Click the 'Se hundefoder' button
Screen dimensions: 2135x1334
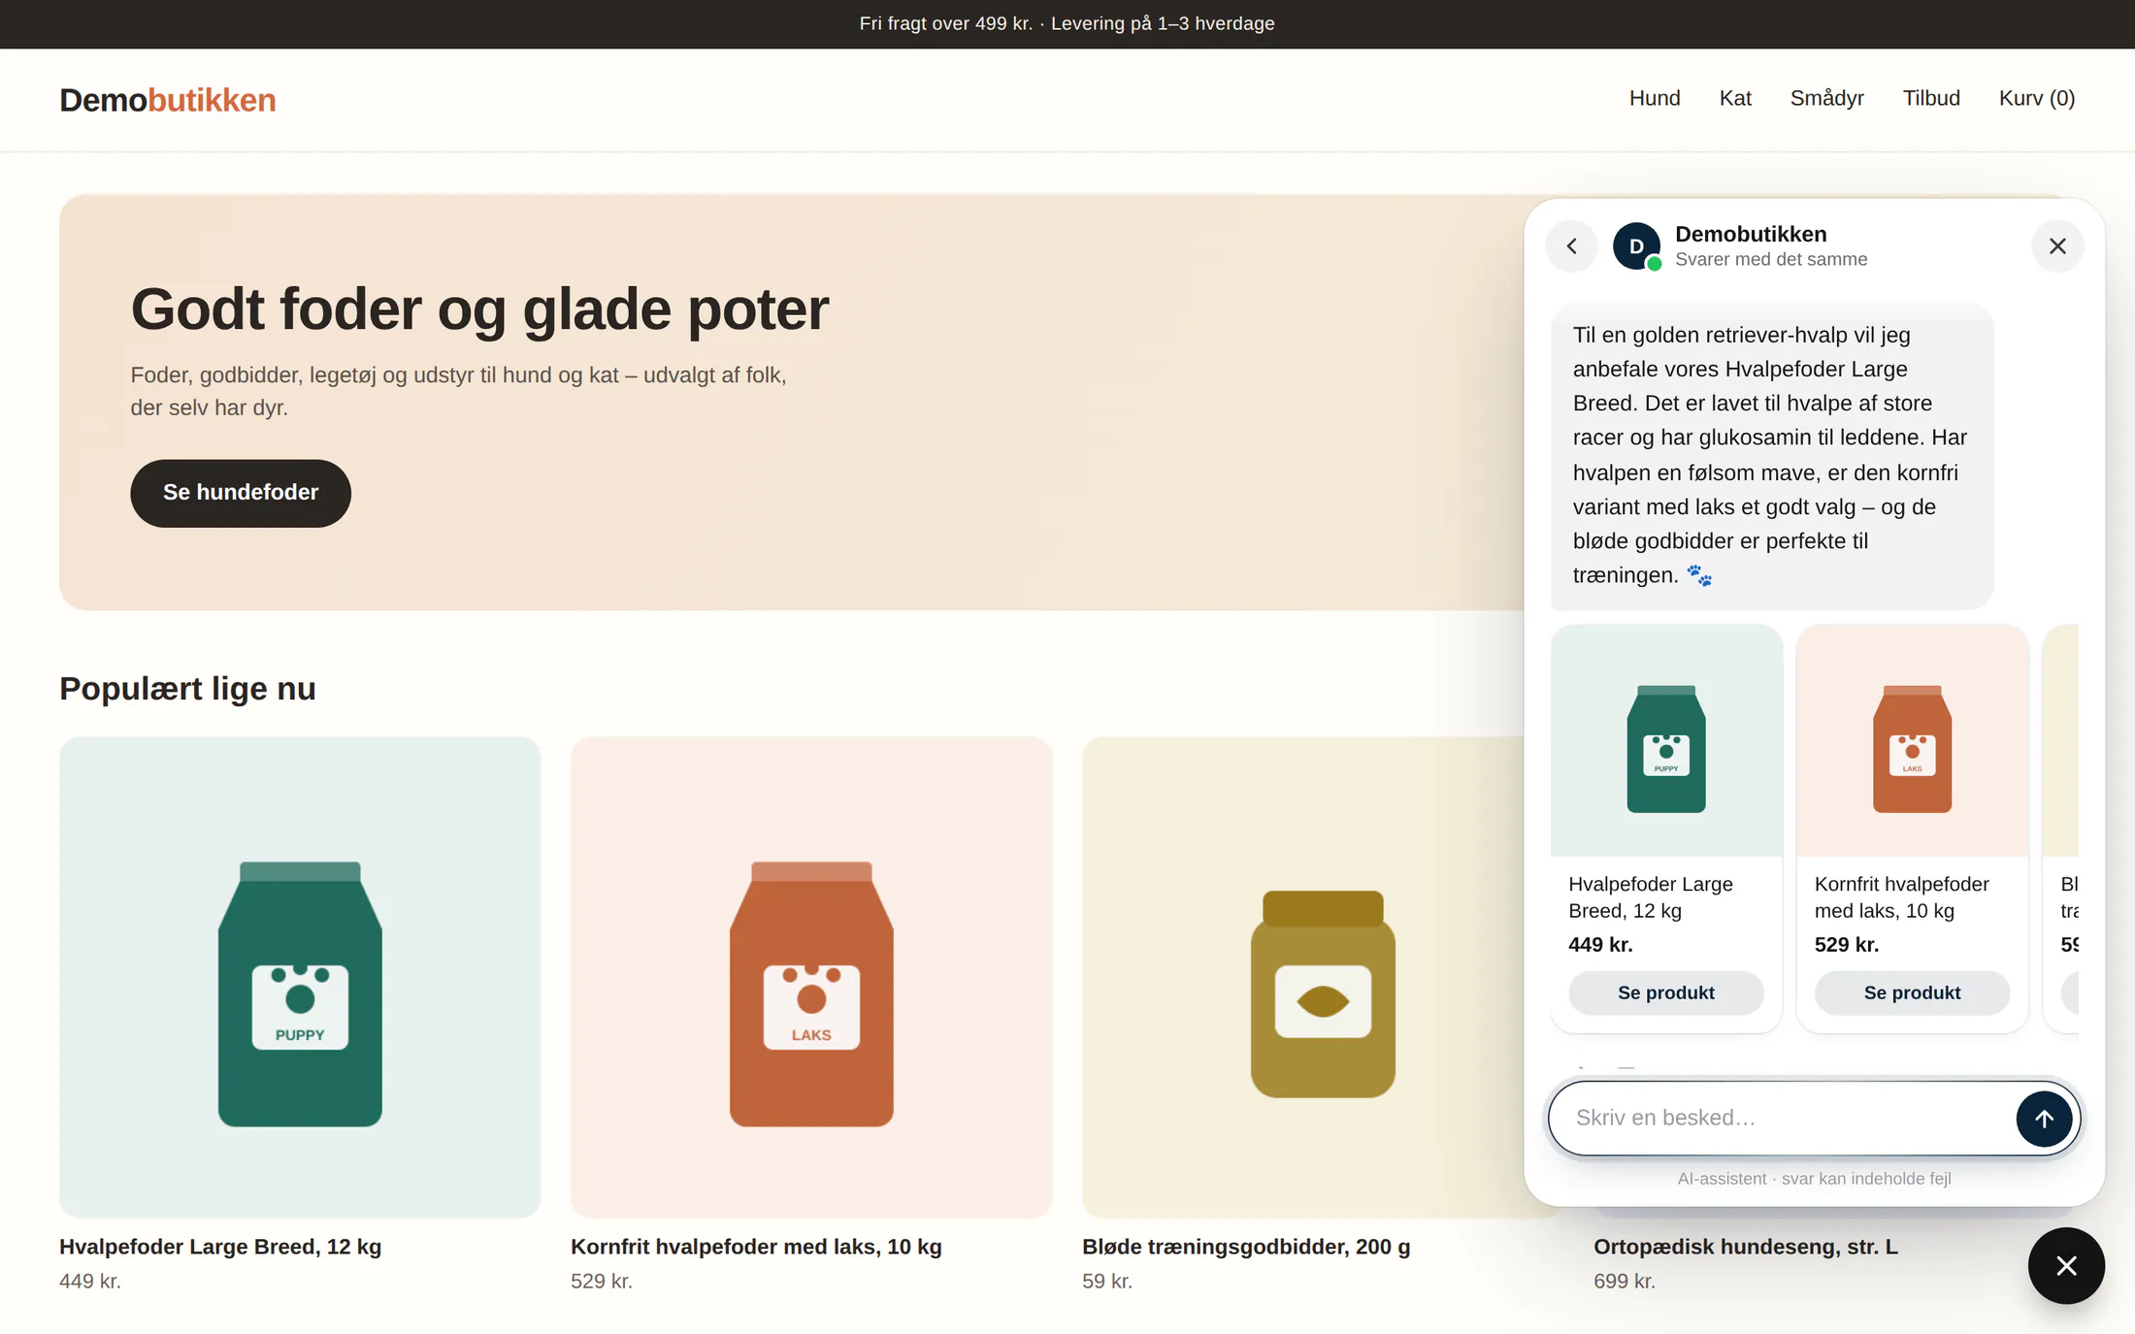[x=240, y=493]
